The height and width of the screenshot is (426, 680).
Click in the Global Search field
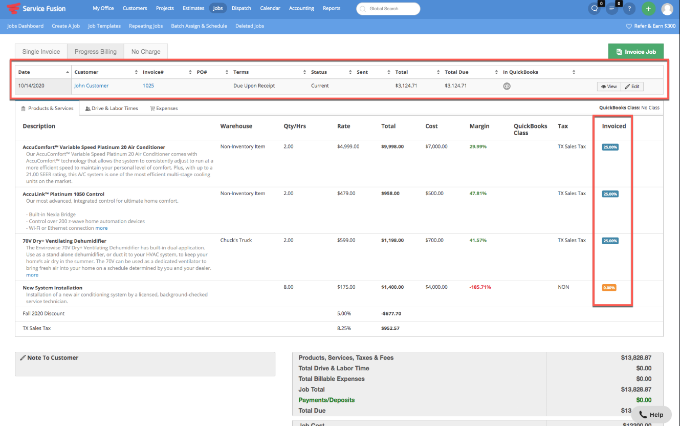[388, 9]
